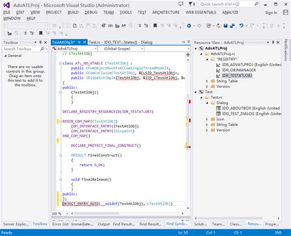Toggle bookmark icon in first toolbar row
Viewport: 291px width, 236px height.
point(155,26)
